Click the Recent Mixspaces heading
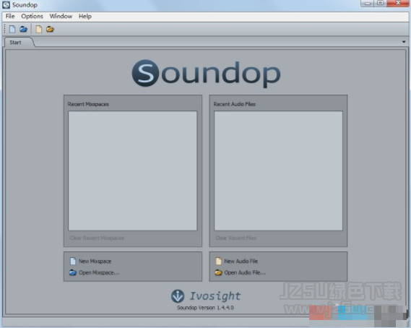The height and width of the screenshot is (328, 411). pos(88,104)
